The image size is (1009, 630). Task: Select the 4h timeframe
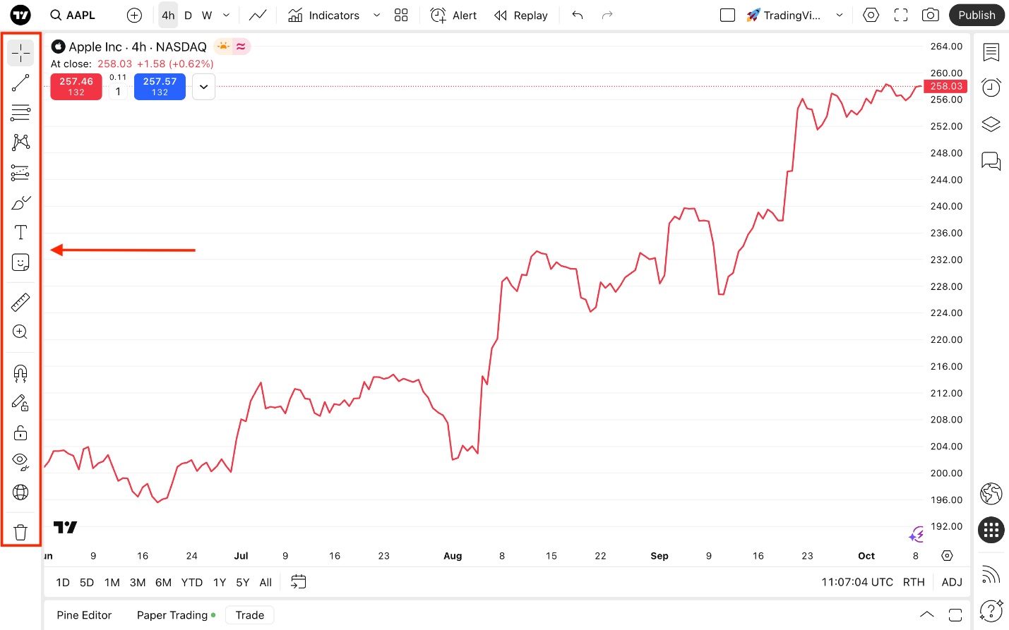click(168, 15)
